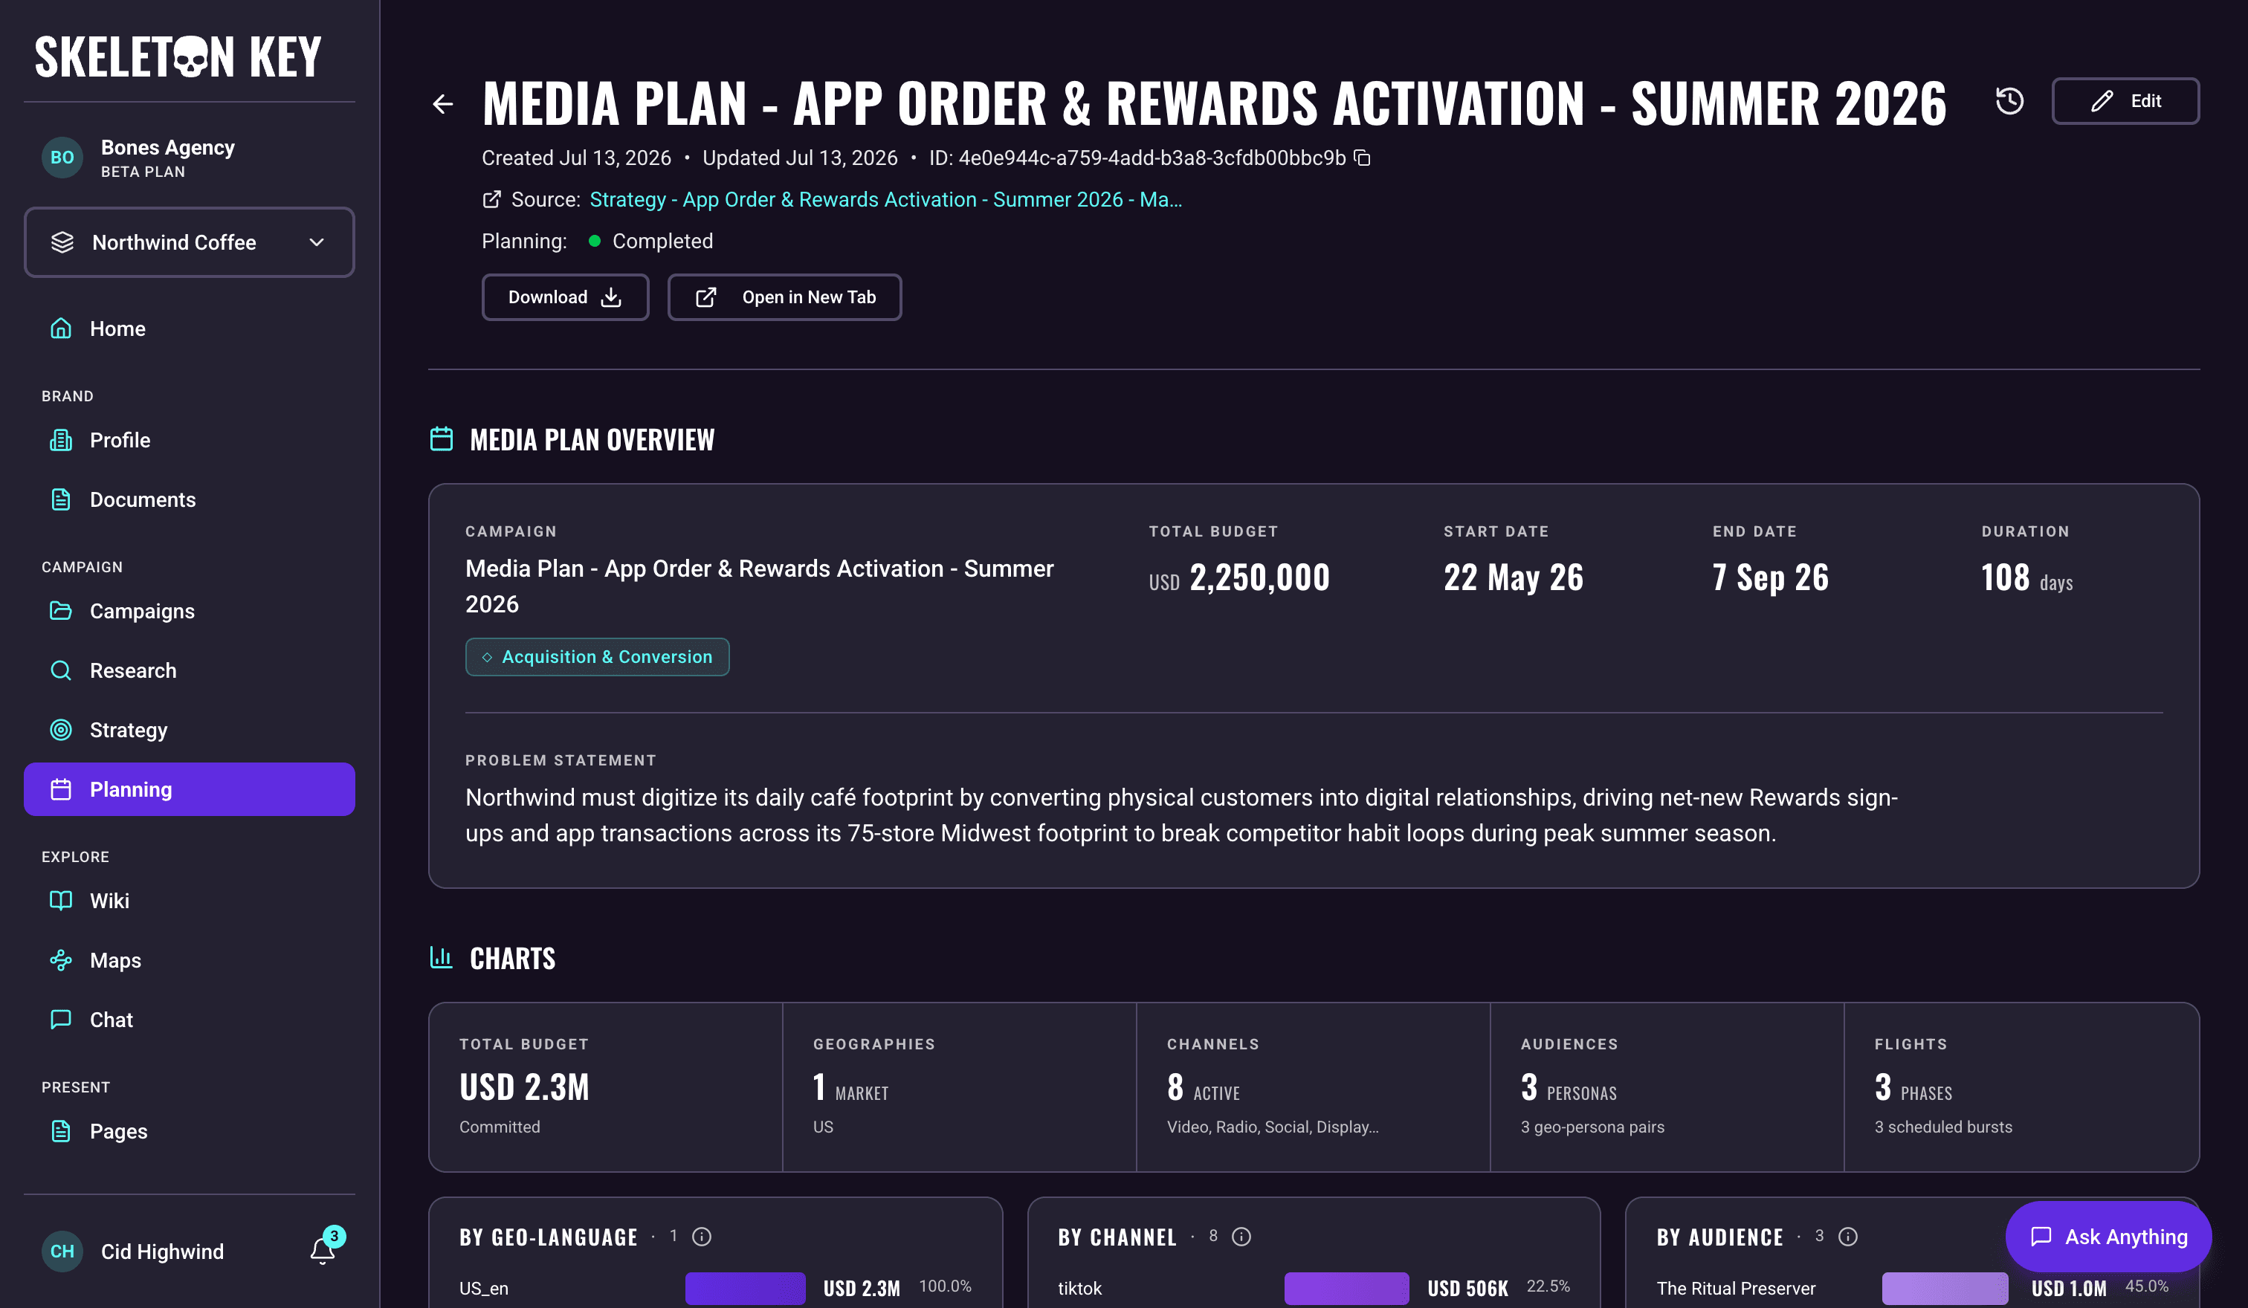
Task: Open media plan in new tab
Action: tap(784, 297)
